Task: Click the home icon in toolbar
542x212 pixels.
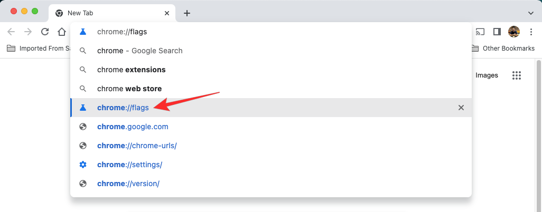Action: (x=62, y=32)
